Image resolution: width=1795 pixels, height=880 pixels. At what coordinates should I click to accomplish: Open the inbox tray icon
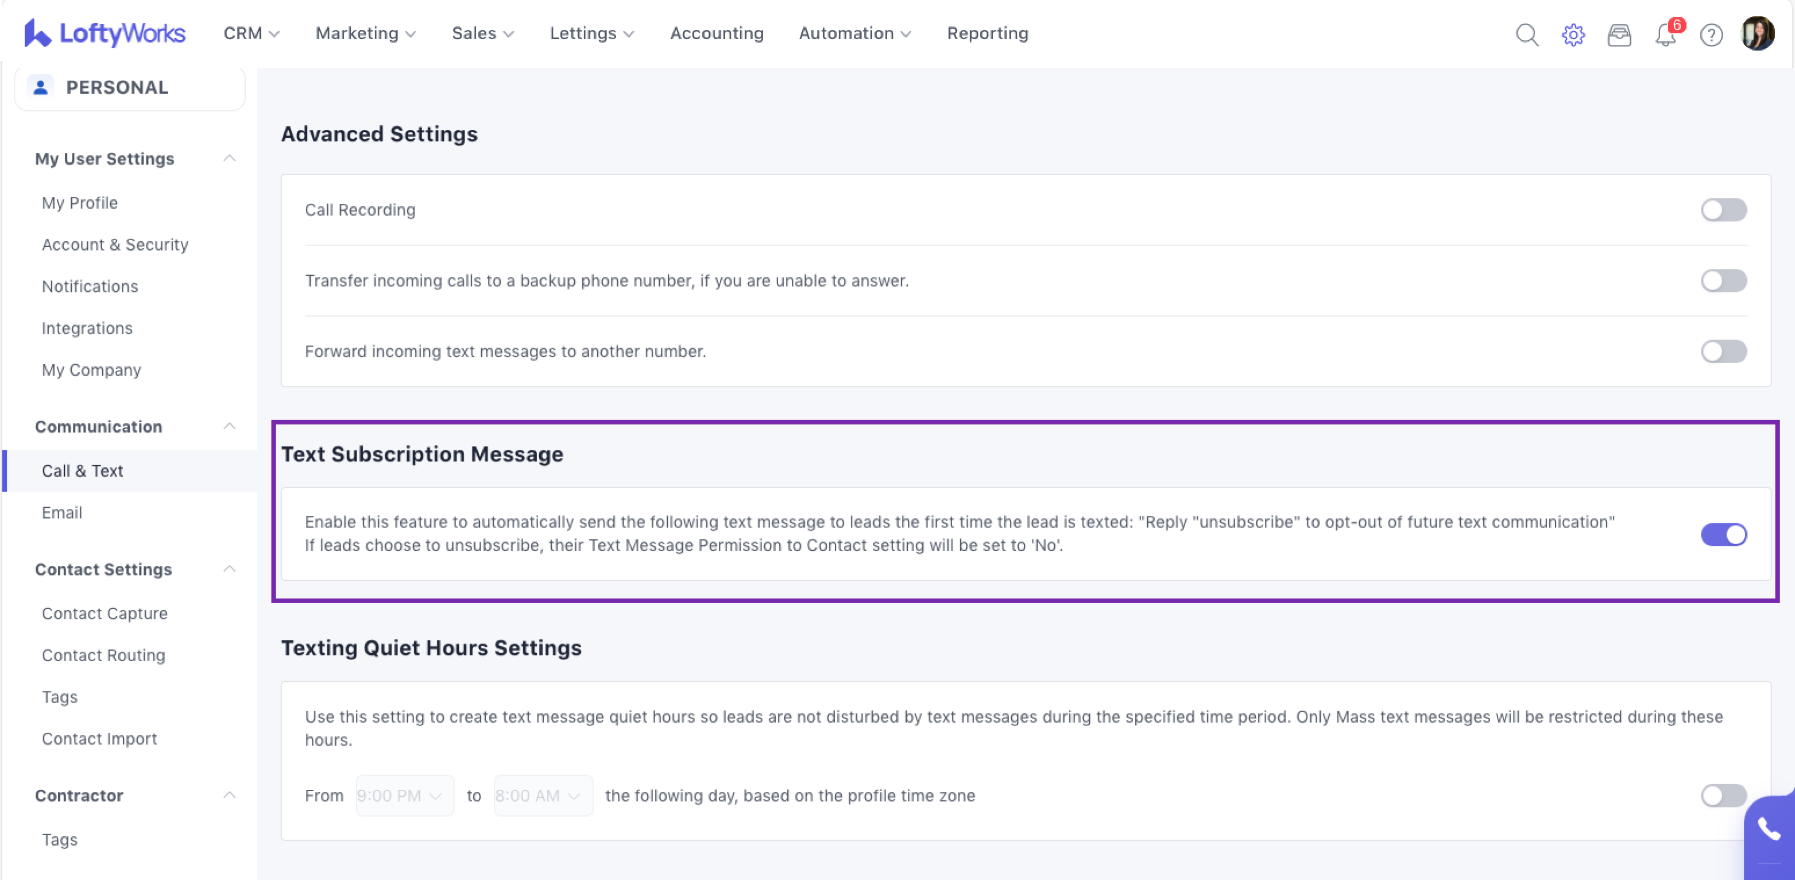tap(1619, 34)
